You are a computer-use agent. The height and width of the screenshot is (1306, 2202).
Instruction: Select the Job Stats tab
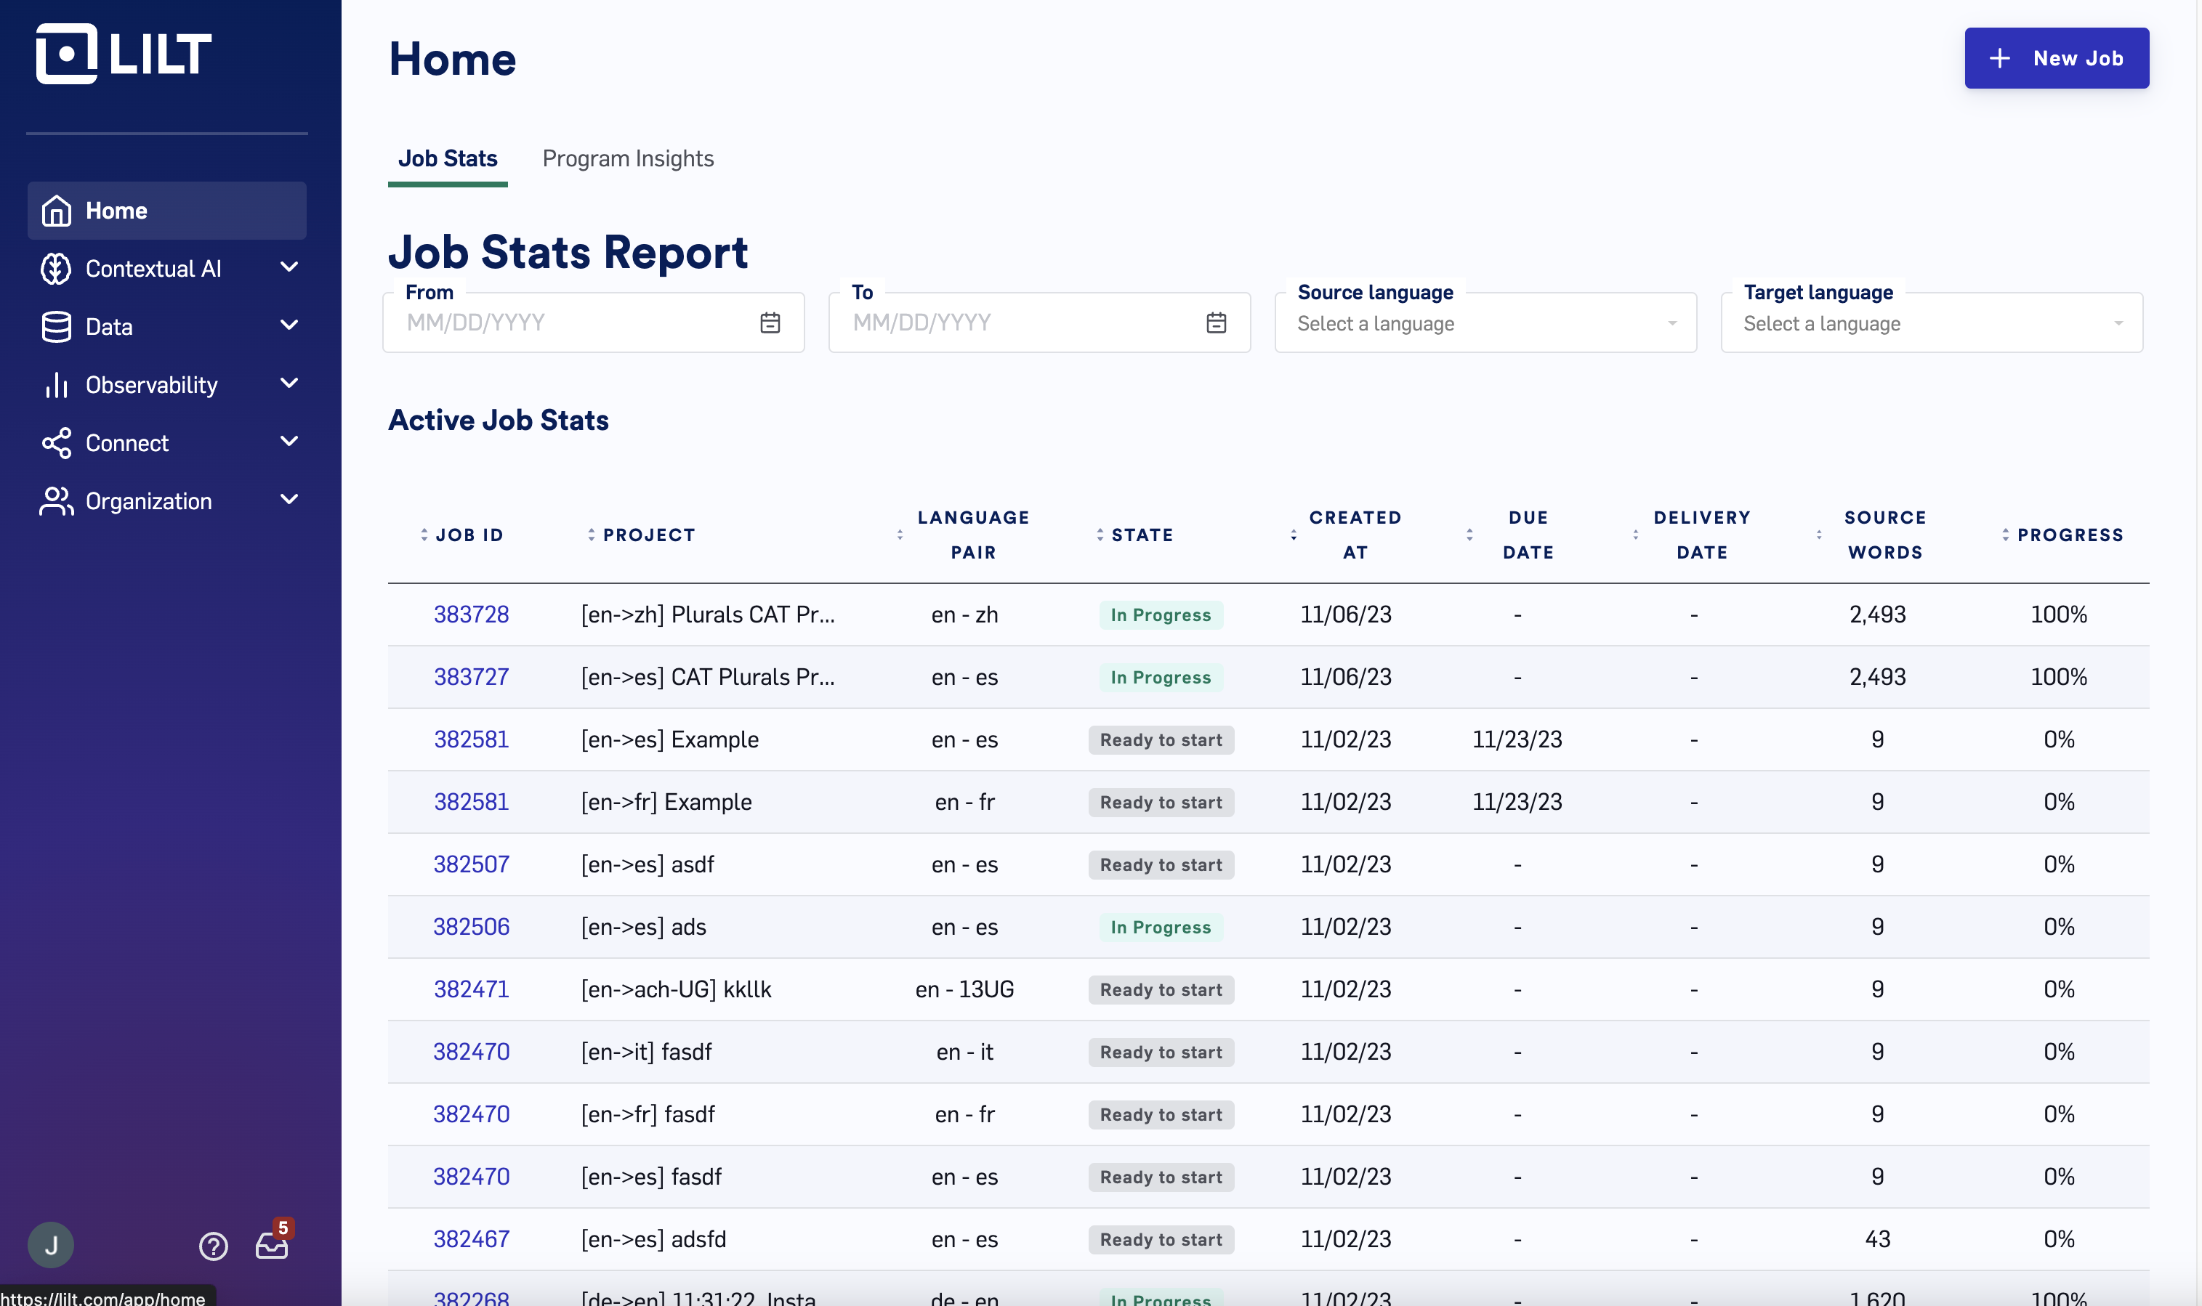(x=446, y=157)
